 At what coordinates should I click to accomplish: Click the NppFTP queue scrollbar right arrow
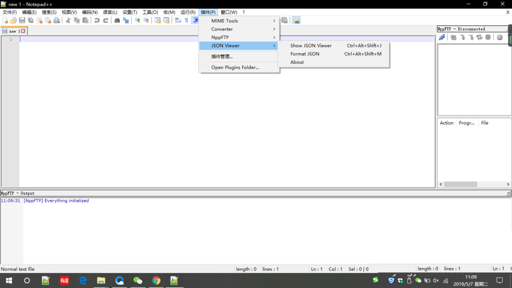[508, 184]
